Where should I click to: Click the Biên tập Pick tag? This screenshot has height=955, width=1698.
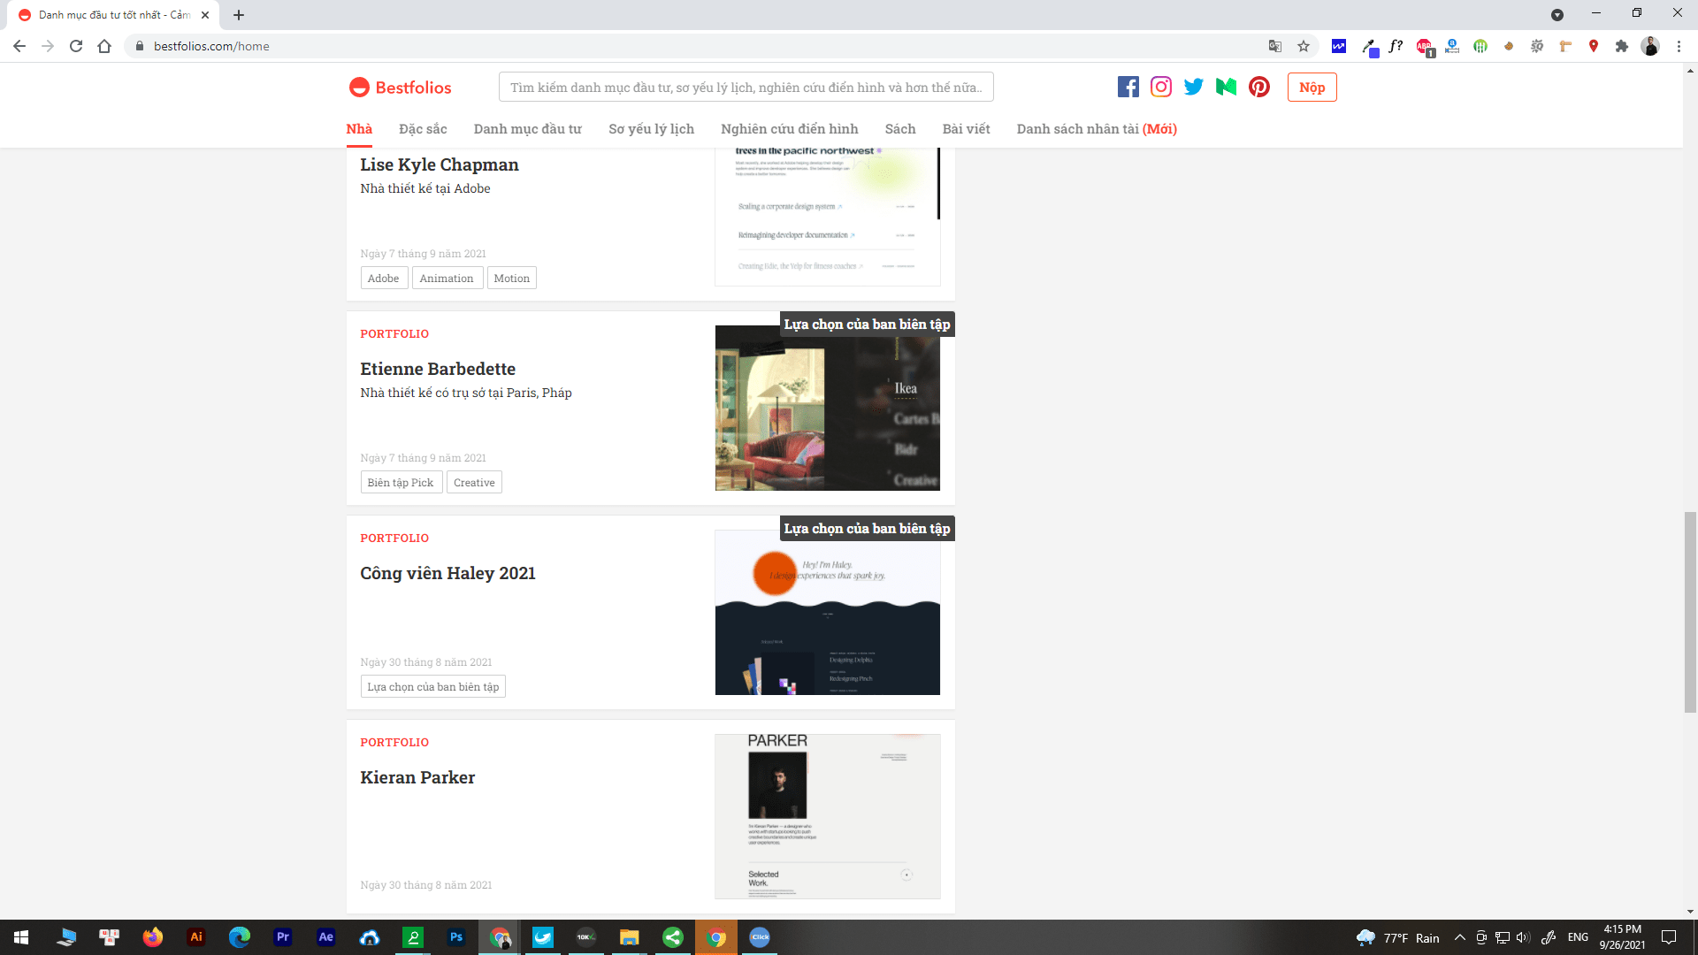coord(401,482)
